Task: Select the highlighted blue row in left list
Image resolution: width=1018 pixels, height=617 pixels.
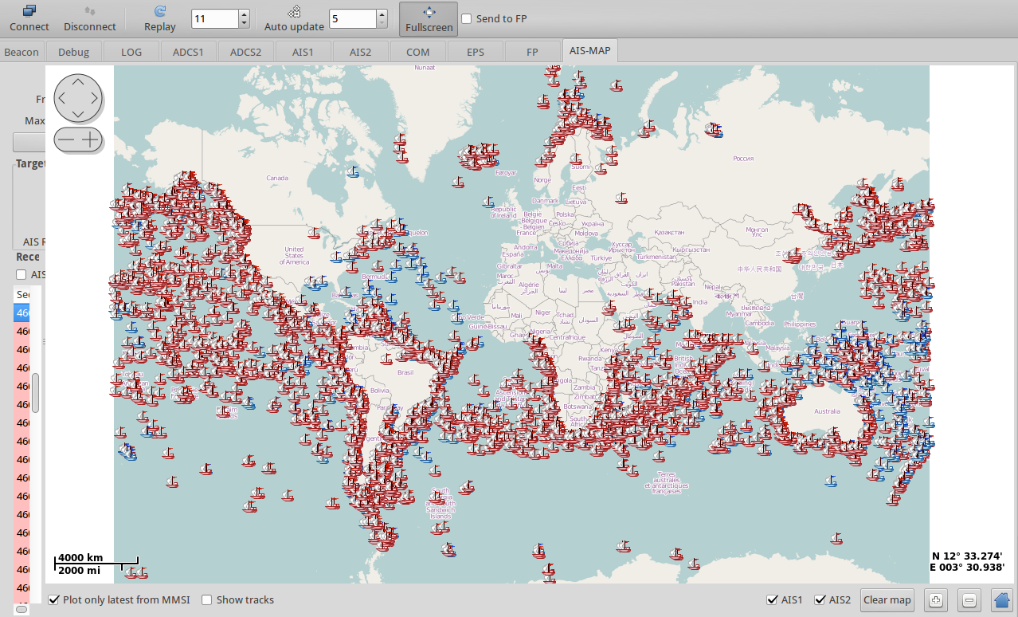Action: (x=22, y=312)
